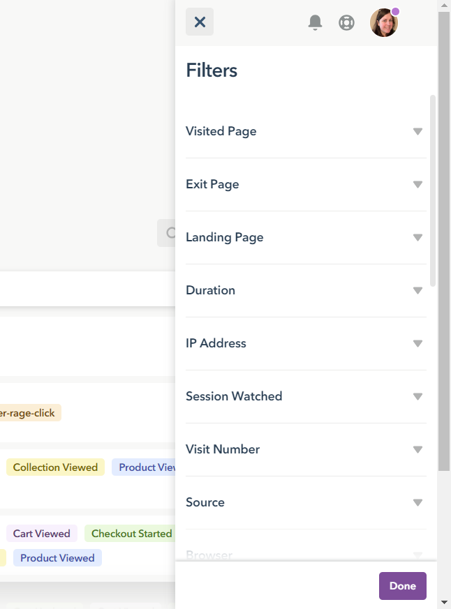Select the Visited Page filter label
The image size is (451, 609).
221,131
